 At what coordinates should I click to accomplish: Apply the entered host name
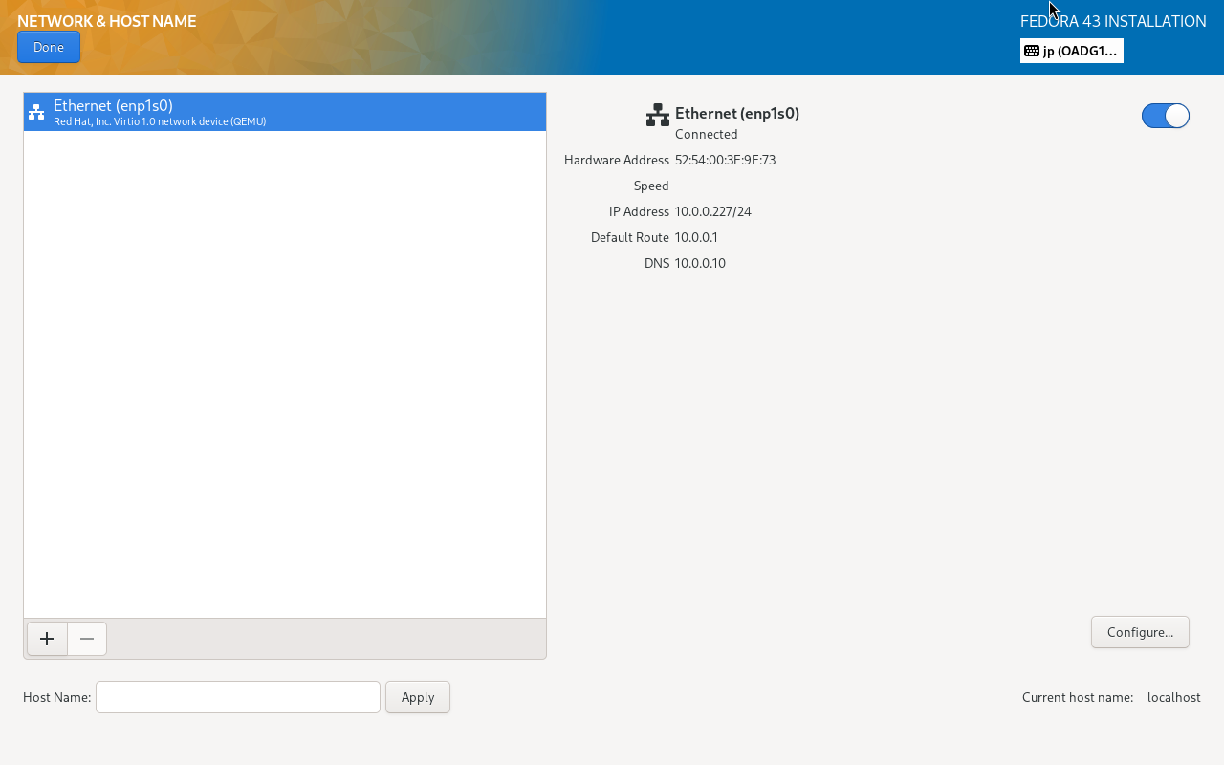point(418,697)
